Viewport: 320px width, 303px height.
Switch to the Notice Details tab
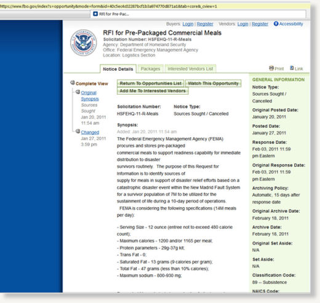(x=118, y=69)
